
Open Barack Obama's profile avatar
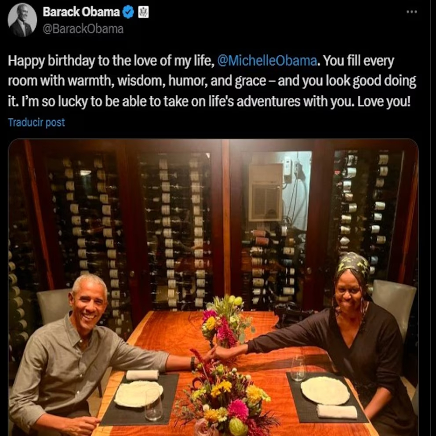coord(22,20)
